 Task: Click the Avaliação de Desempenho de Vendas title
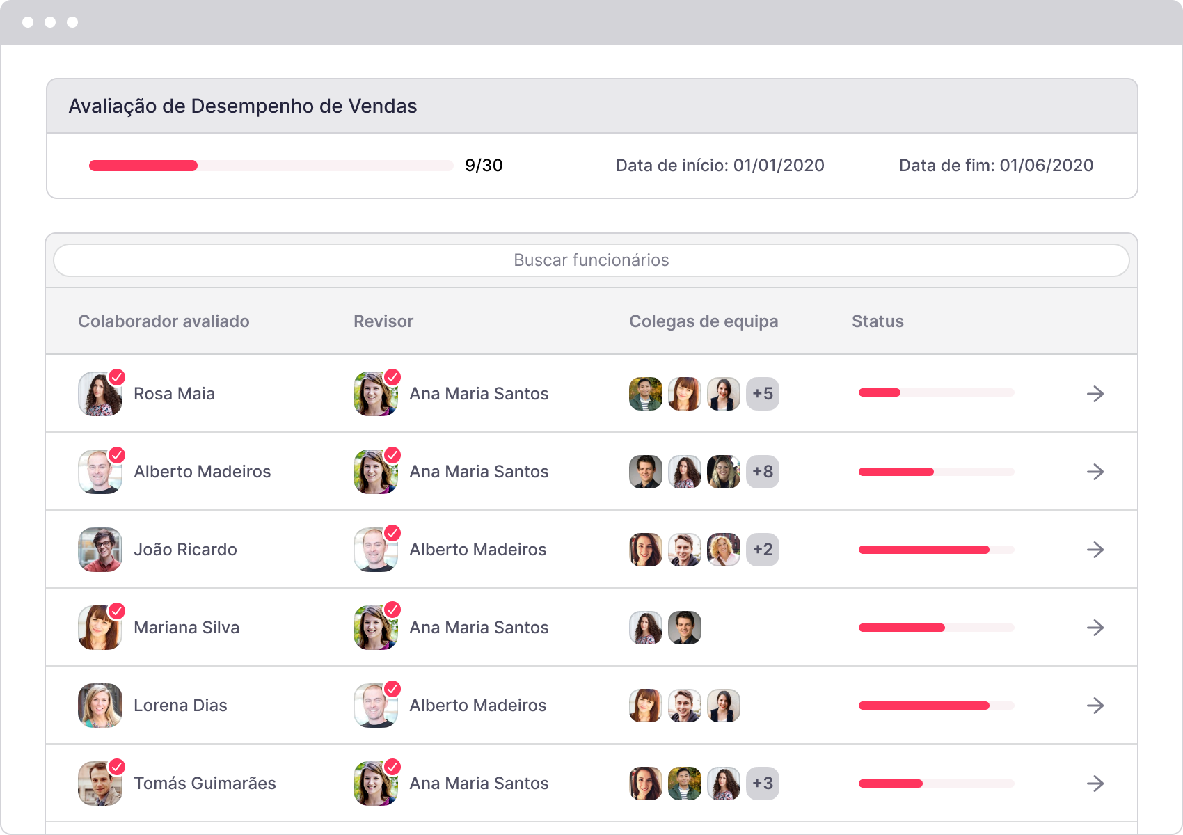pos(243,106)
